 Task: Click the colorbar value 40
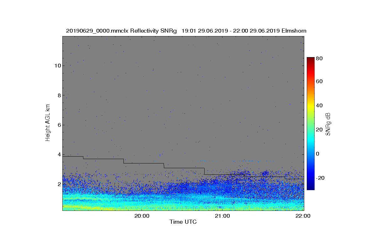(x=320, y=105)
